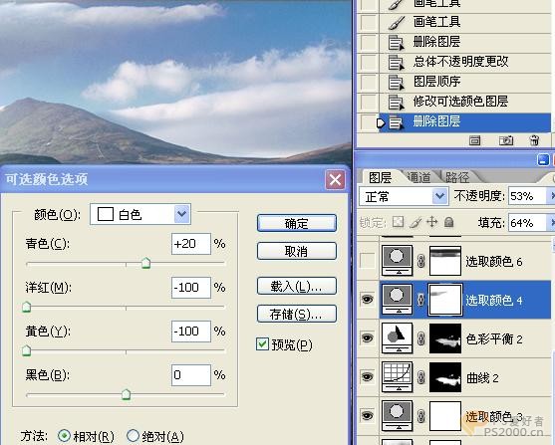Hide the 曲线 2 layer eye
The image size is (555, 445).
pos(367,376)
